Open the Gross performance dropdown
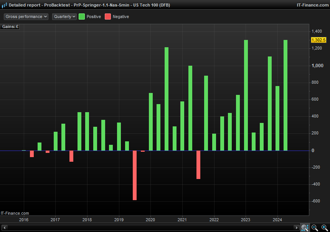330x232 pixels. point(26,17)
